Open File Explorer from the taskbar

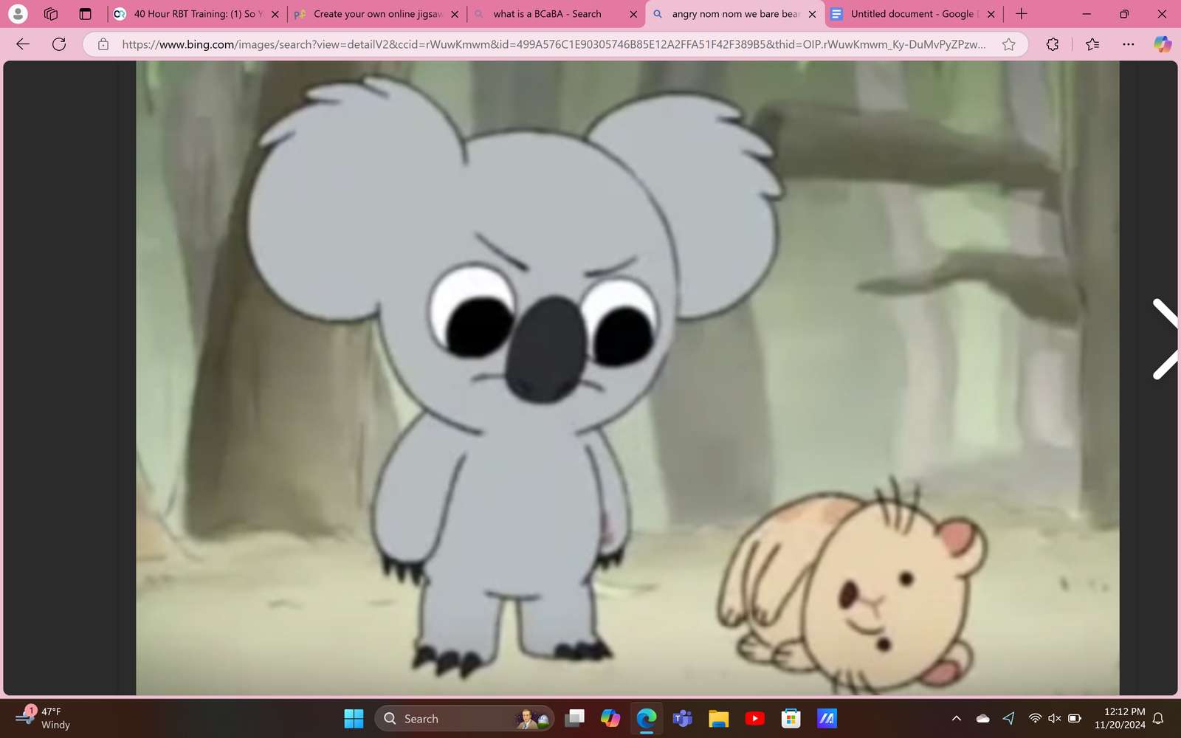(x=718, y=718)
